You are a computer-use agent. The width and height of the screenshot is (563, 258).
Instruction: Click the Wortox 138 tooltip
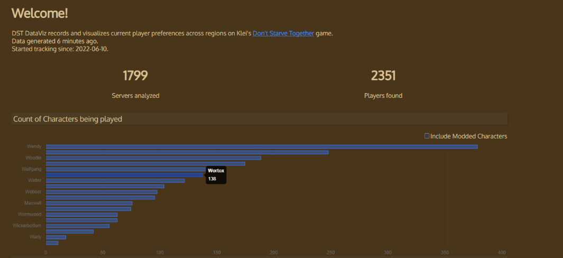216,175
